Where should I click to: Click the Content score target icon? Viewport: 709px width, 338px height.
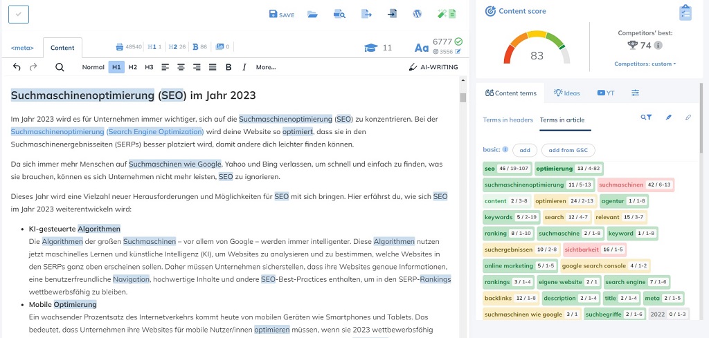coord(490,11)
